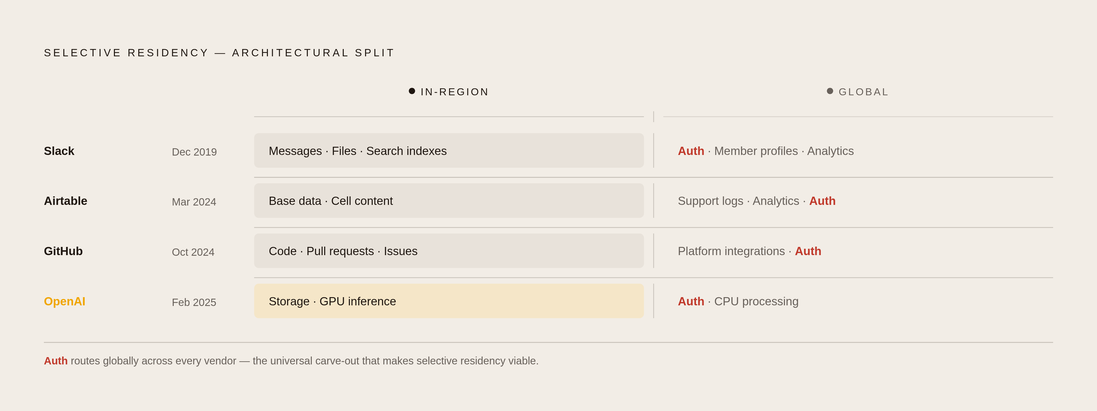Select the IN-REGION column header
Image resolution: width=1097 pixels, height=411 pixels.
[x=454, y=92]
